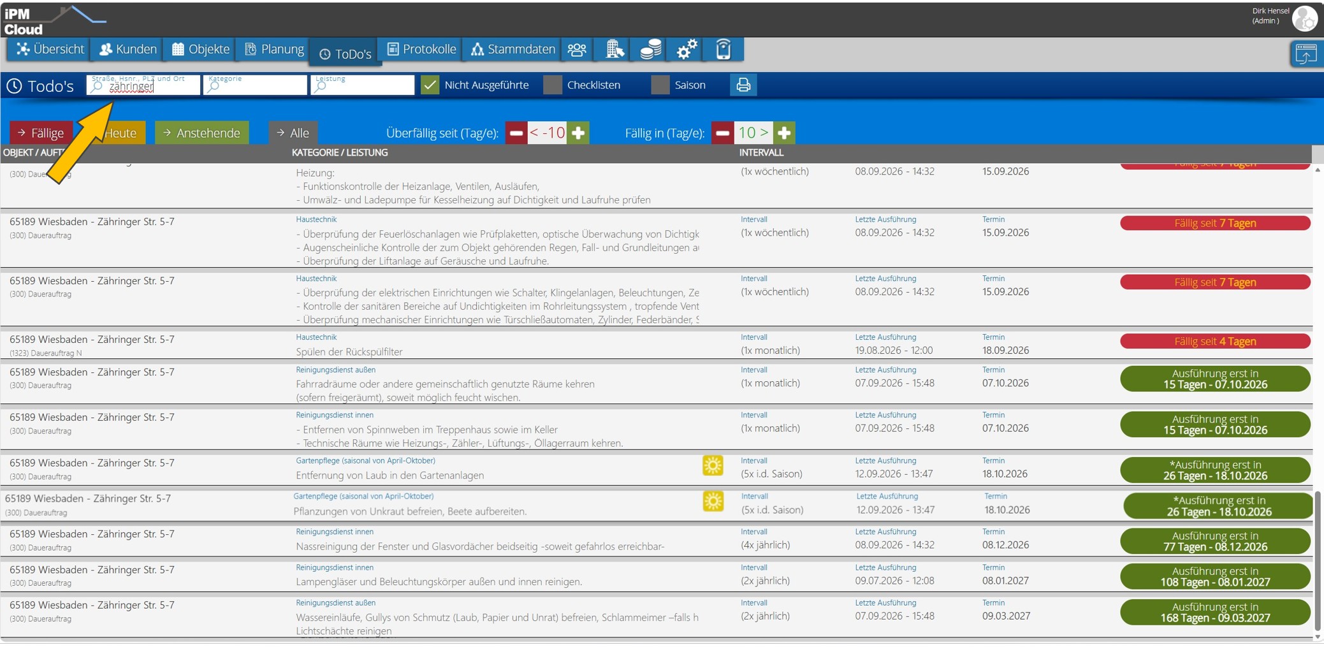Increase Fällig in days with plus
1324x654 pixels.
pos(784,133)
